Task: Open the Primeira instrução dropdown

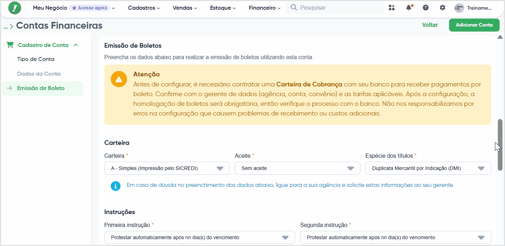Action: point(200,237)
